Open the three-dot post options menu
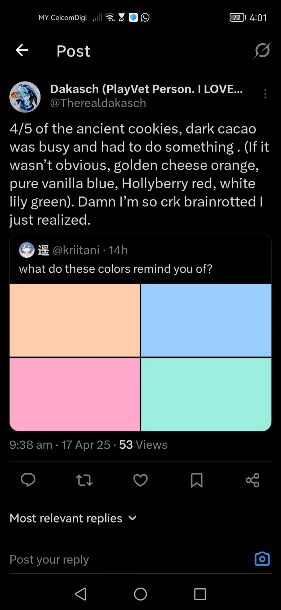The image size is (281, 610). 265,94
